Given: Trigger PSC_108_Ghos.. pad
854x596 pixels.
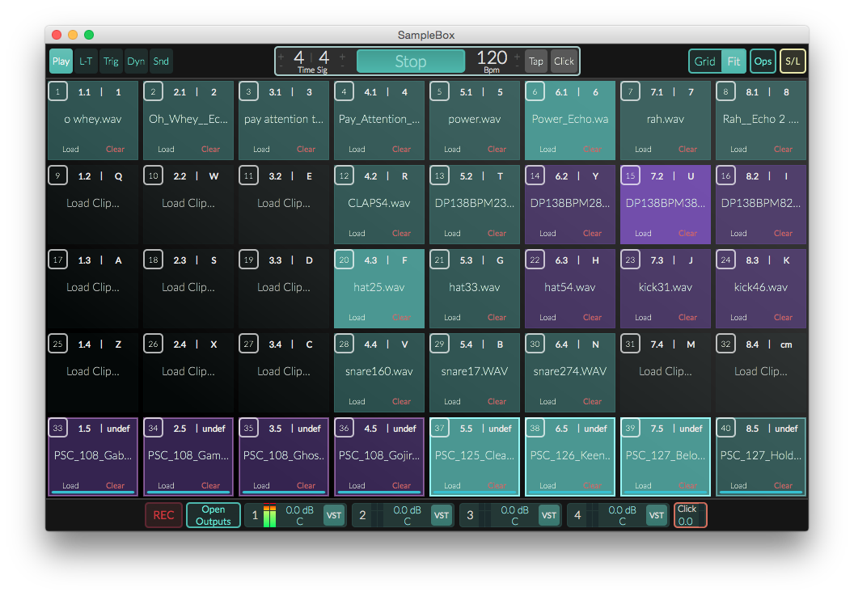Looking at the screenshot, I should coord(284,455).
